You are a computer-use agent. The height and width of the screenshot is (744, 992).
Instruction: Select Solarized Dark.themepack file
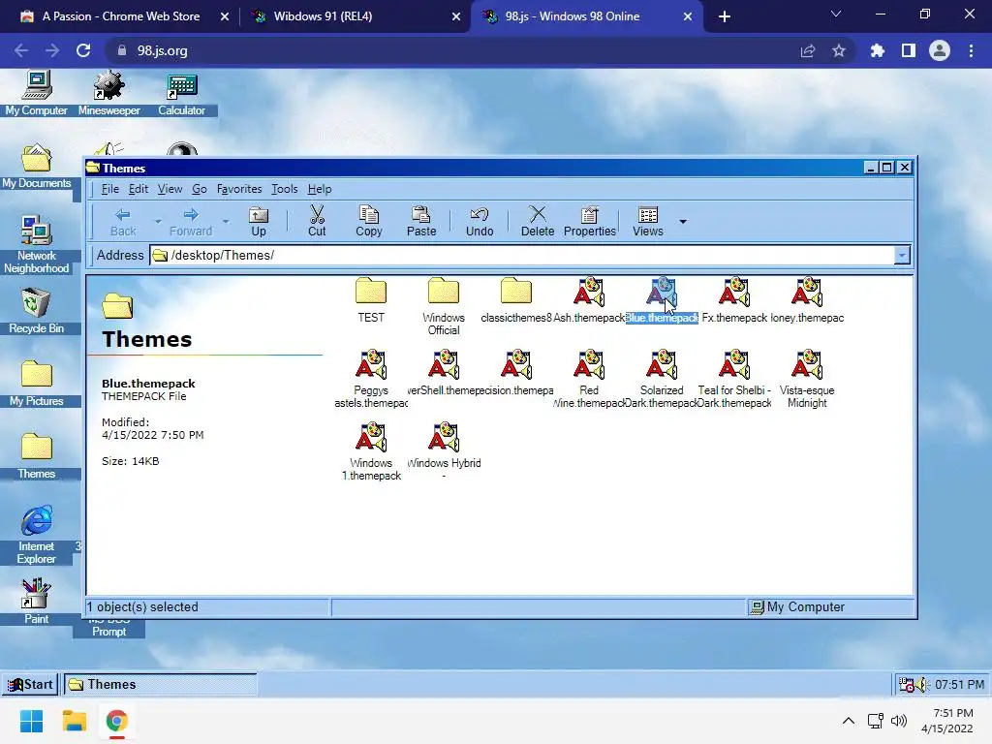662,379
